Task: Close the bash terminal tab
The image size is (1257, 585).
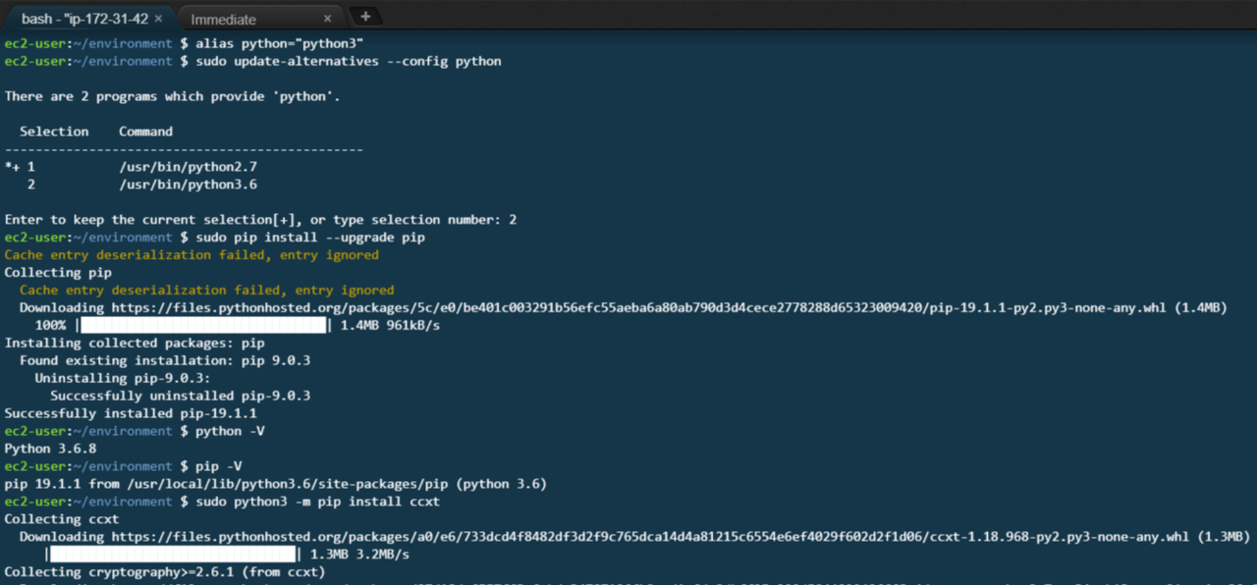Action: [158, 19]
